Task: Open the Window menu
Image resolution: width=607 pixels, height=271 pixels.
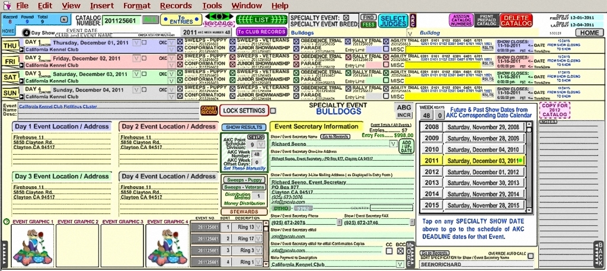Action: click(247, 6)
